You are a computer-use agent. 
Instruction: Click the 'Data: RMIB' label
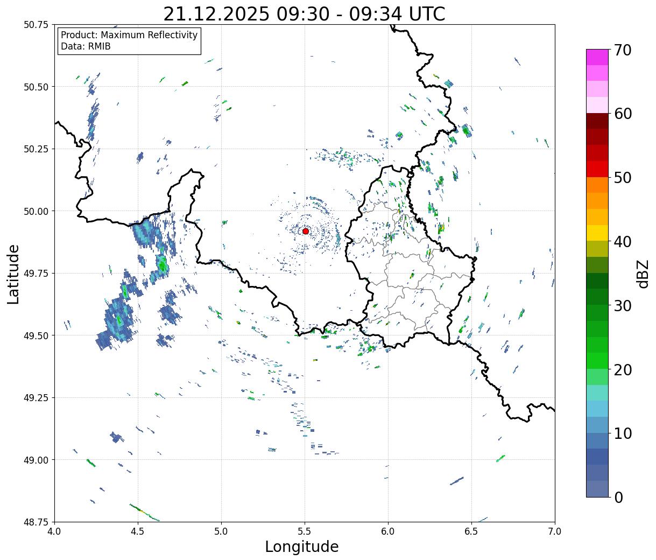(86, 46)
